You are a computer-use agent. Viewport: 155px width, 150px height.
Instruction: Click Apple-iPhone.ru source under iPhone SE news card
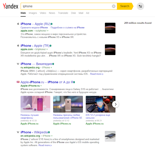click(62, 124)
